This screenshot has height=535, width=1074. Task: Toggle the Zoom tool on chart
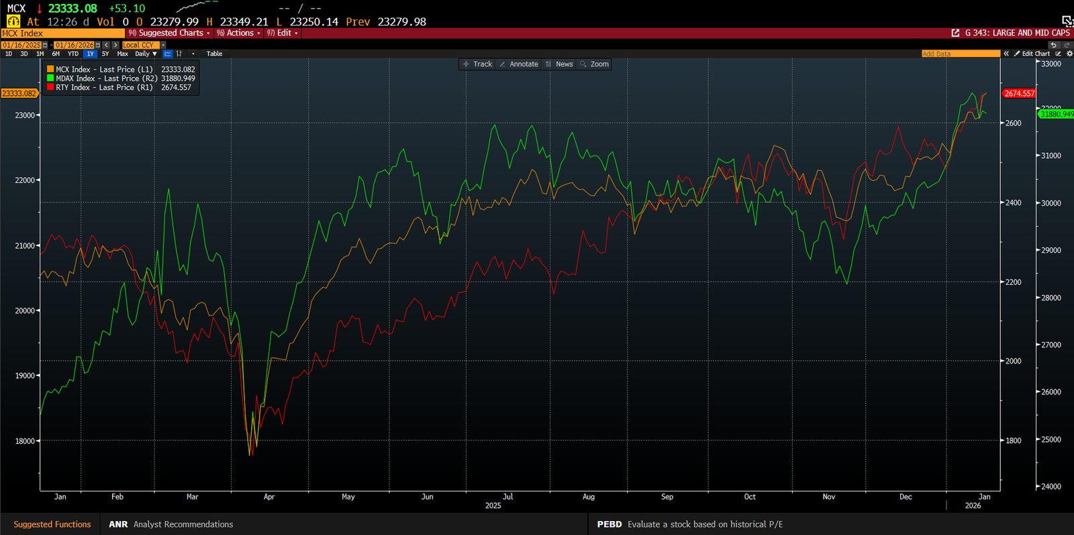[594, 64]
